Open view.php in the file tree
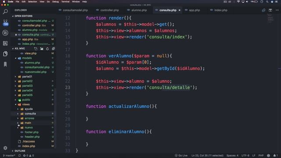 [30, 54]
